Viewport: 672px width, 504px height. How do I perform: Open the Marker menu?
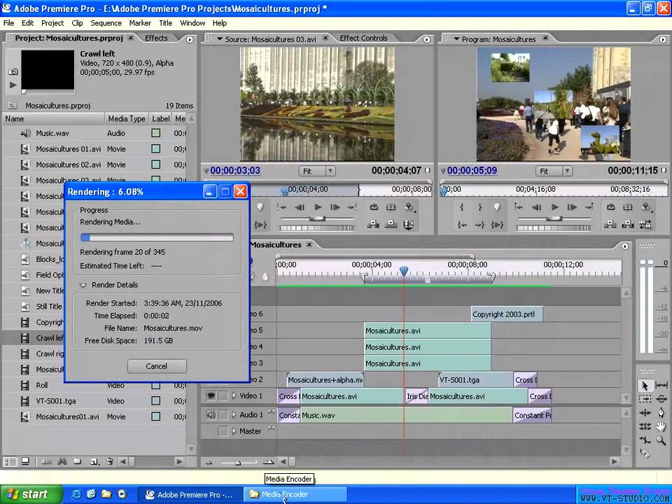(x=140, y=23)
